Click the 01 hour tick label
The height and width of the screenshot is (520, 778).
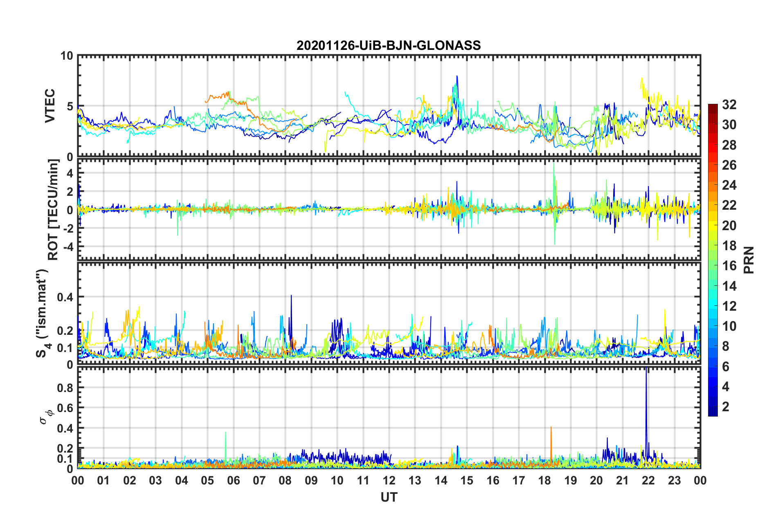tap(103, 480)
